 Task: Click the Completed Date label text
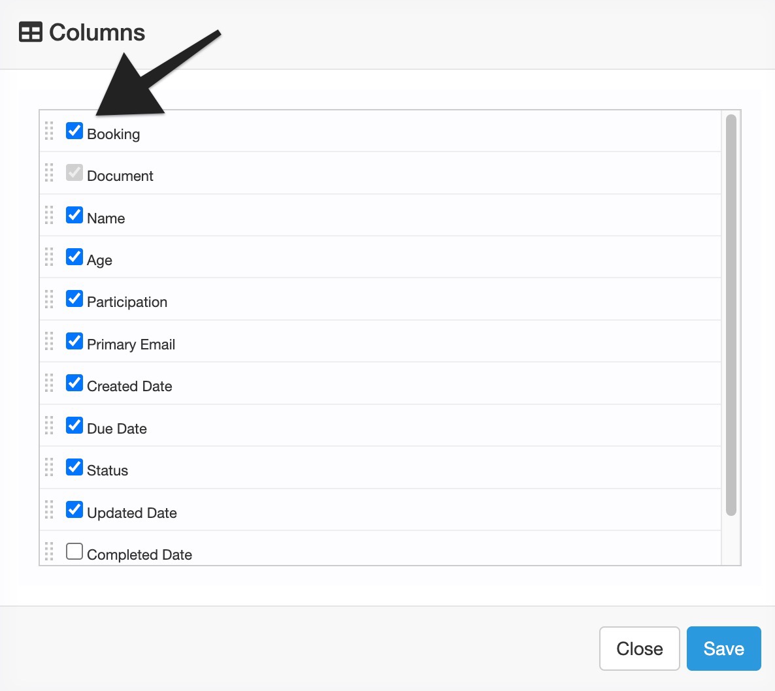[x=139, y=554]
